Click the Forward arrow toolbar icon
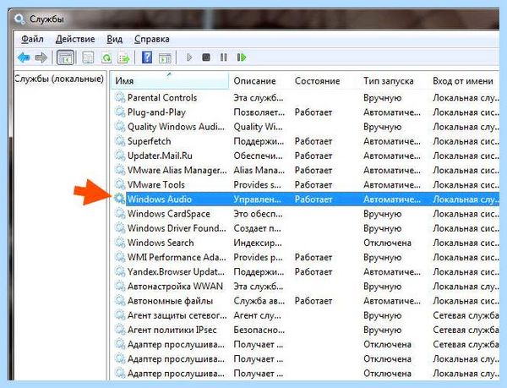Image resolution: width=507 pixels, height=388 pixels. 41,57
